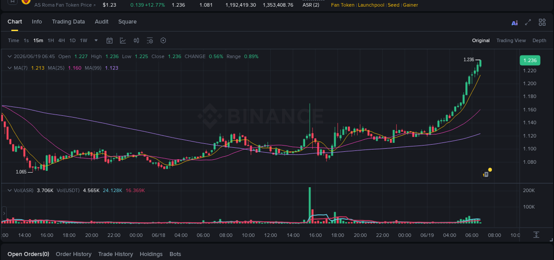Collapse the Vol(ASR) indicator chevron
The image size is (554, 260).
[10, 190]
